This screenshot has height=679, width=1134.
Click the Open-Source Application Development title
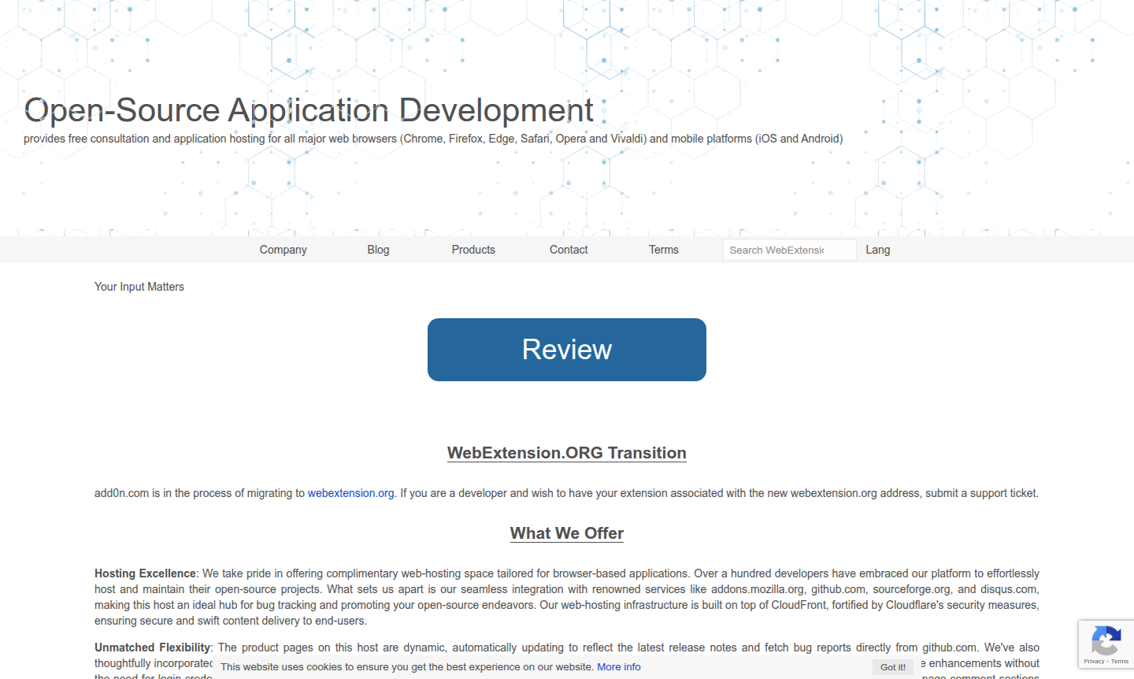coord(309,110)
